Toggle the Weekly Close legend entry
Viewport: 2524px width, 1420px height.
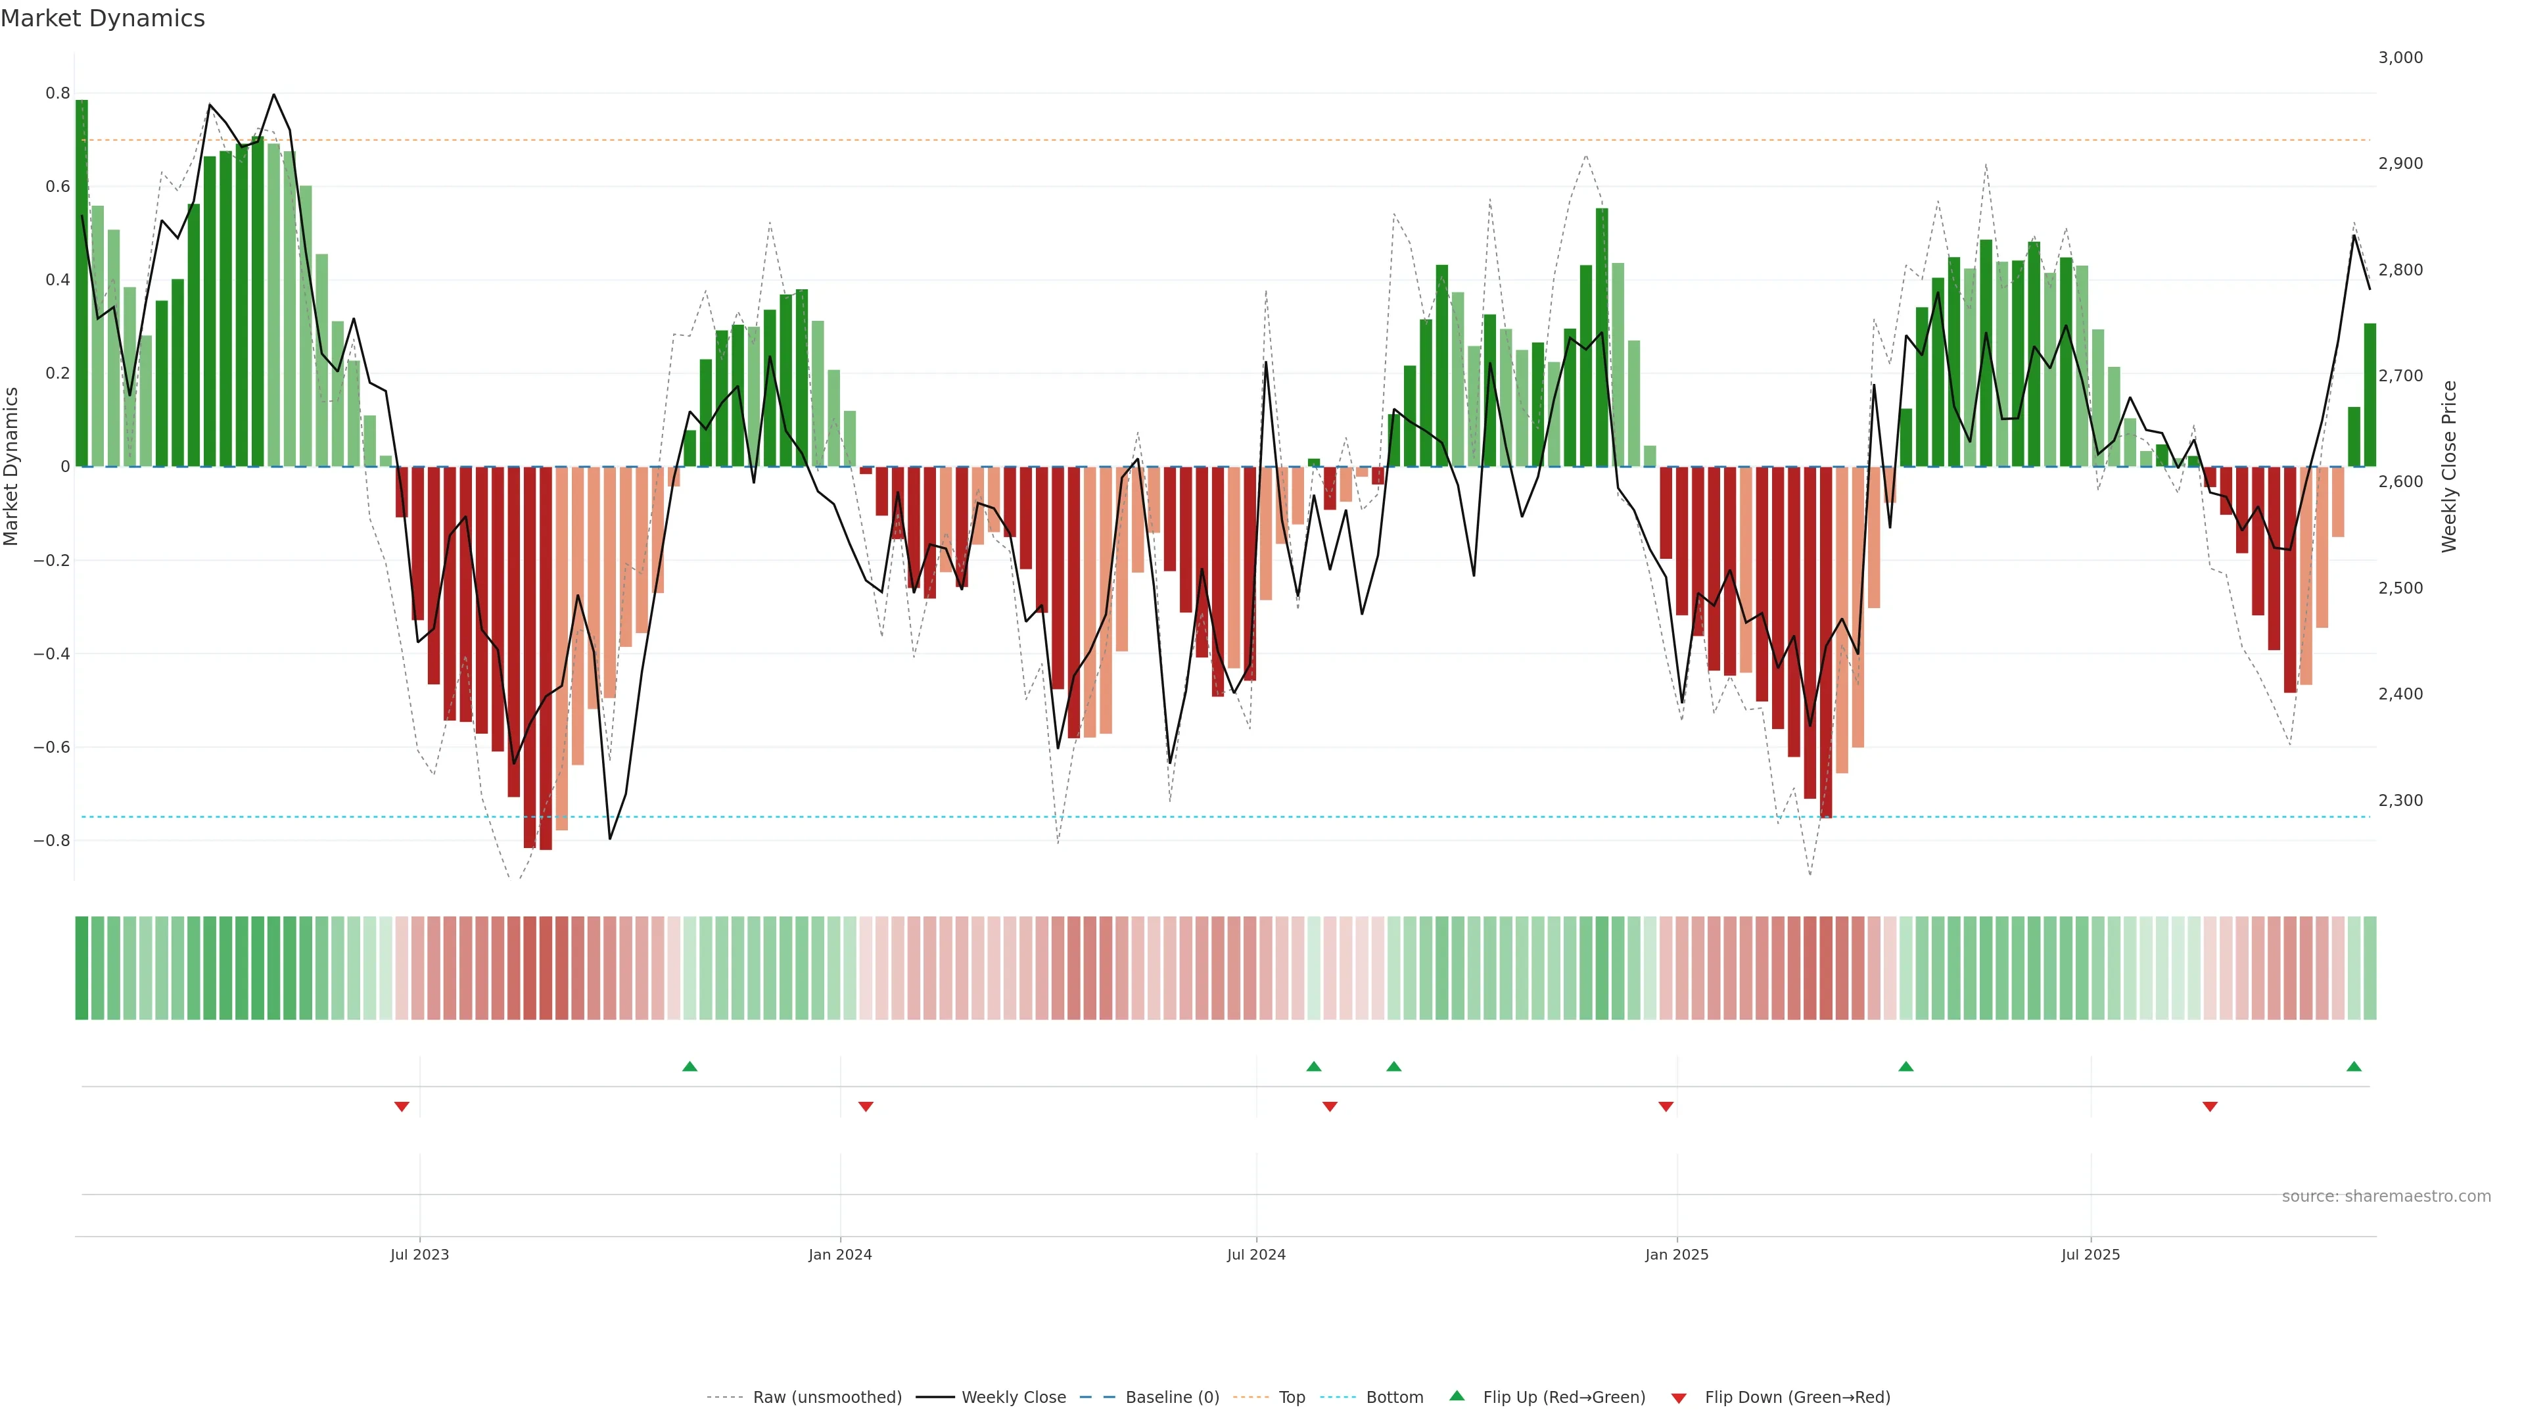click(1013, 1398)
